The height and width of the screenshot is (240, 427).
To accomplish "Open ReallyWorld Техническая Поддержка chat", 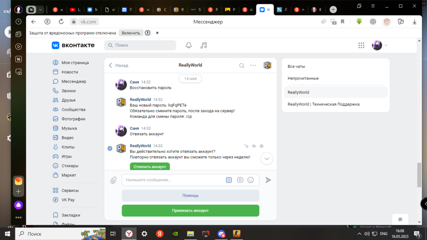I will pyautogui.click(x=336, y=104).
